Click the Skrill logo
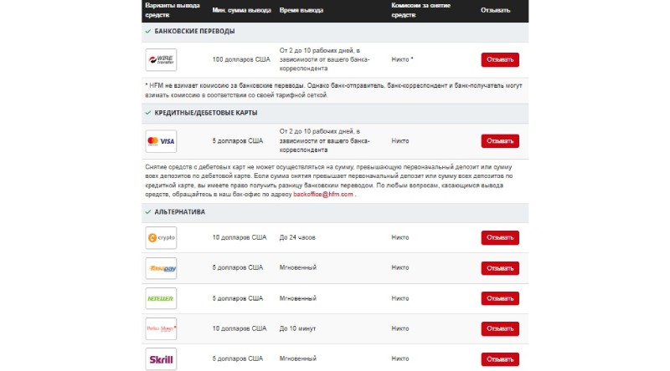This screenshot has height=371, width=670. (161, 358)
